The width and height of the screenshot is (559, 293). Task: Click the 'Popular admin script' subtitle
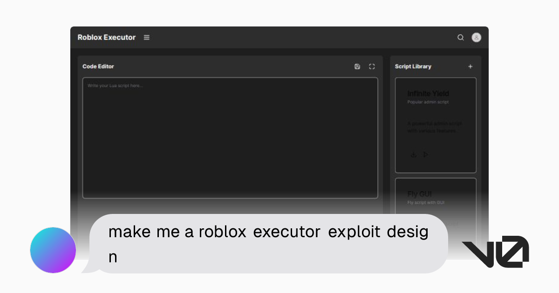(x=428, y=102)
